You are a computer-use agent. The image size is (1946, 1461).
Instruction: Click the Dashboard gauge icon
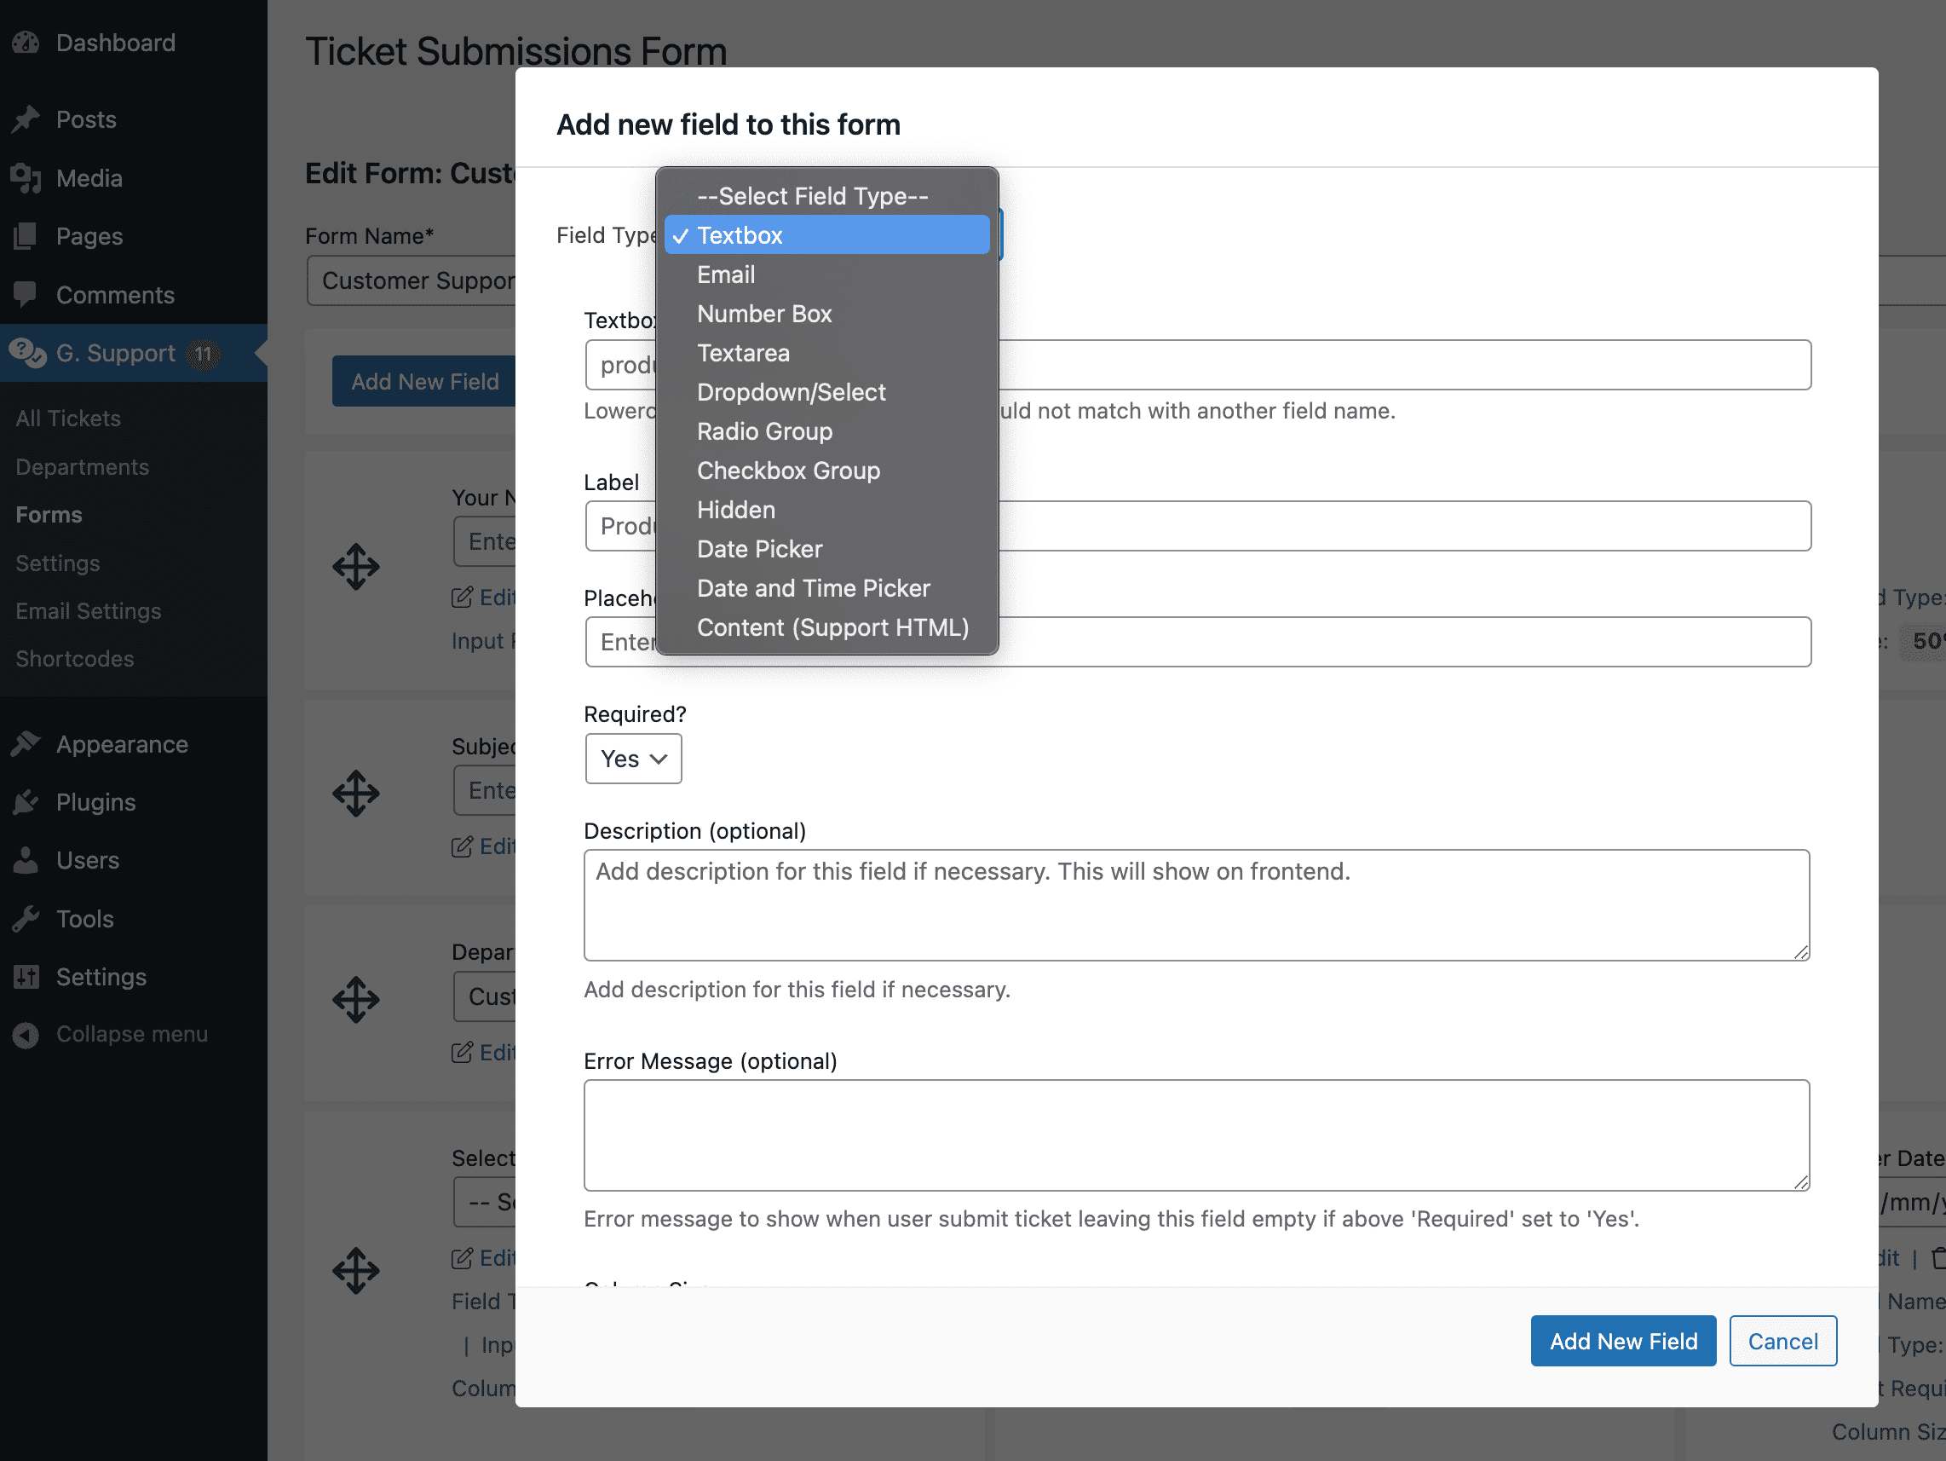26,43
